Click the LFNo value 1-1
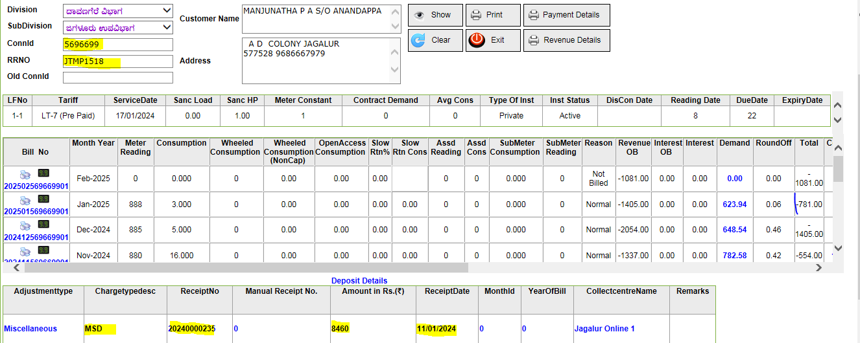This screenshot has height=343, width=860. 18,116
